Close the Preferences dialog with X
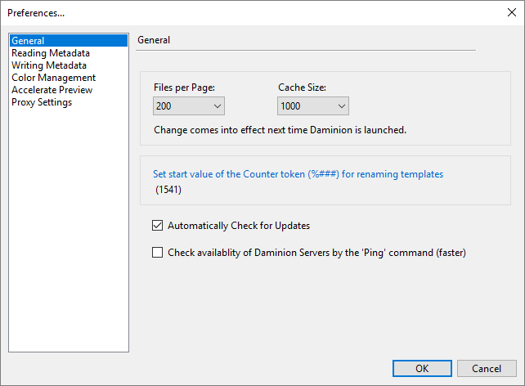The width and height of the screenshot is (525, 386). 511,12
